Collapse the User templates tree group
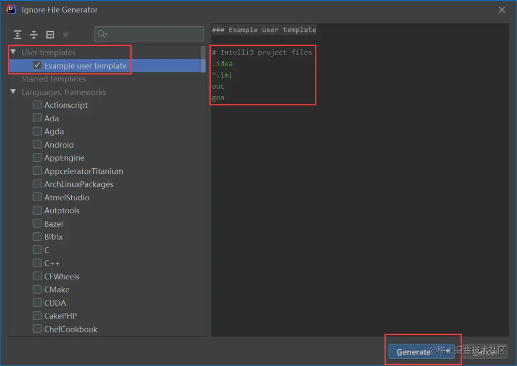517x366 pixels. pos(13,52)
